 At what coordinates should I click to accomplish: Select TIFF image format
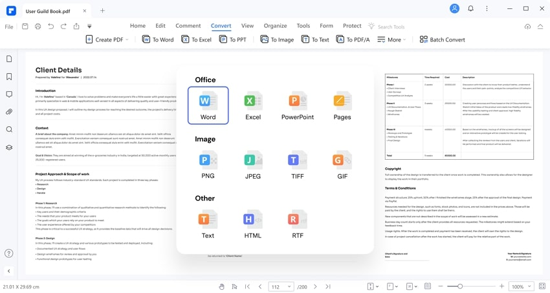[x=298, y=165]
